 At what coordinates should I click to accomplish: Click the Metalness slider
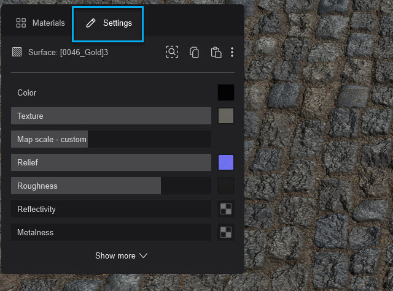[111, 232]
